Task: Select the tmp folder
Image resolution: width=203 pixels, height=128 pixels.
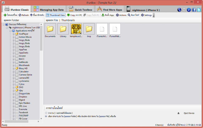Action: pyautogui.click(x=89, y=31)
